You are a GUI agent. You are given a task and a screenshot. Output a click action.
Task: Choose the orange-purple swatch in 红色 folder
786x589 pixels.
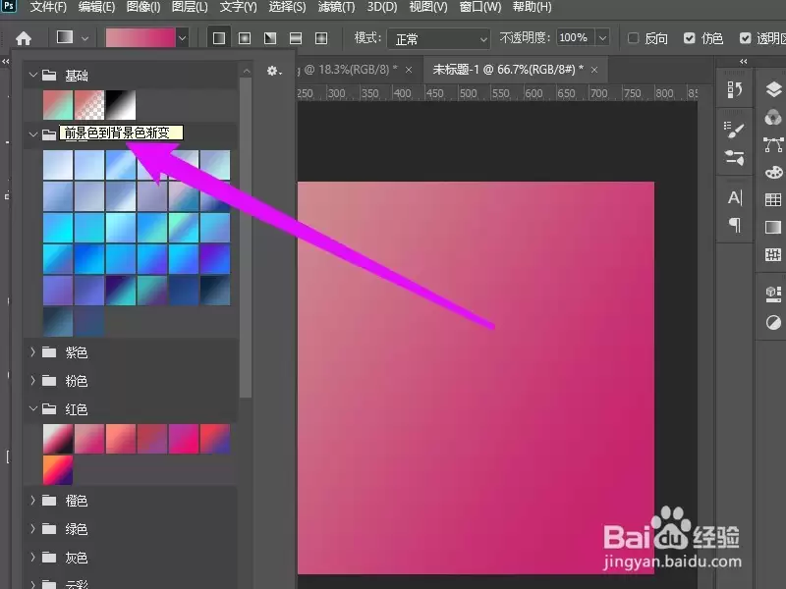click(58, 470)
